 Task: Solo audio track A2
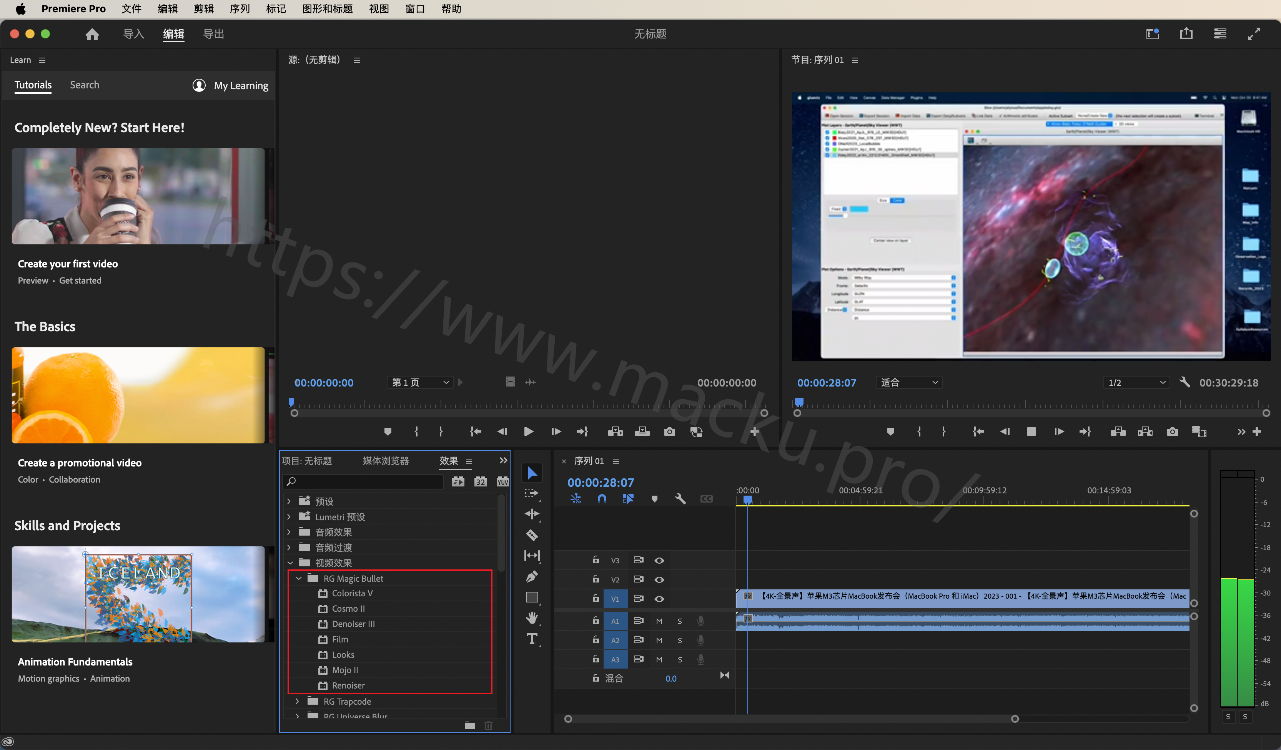tap(680, 640)
